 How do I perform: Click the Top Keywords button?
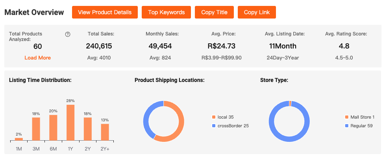point(166,12)
